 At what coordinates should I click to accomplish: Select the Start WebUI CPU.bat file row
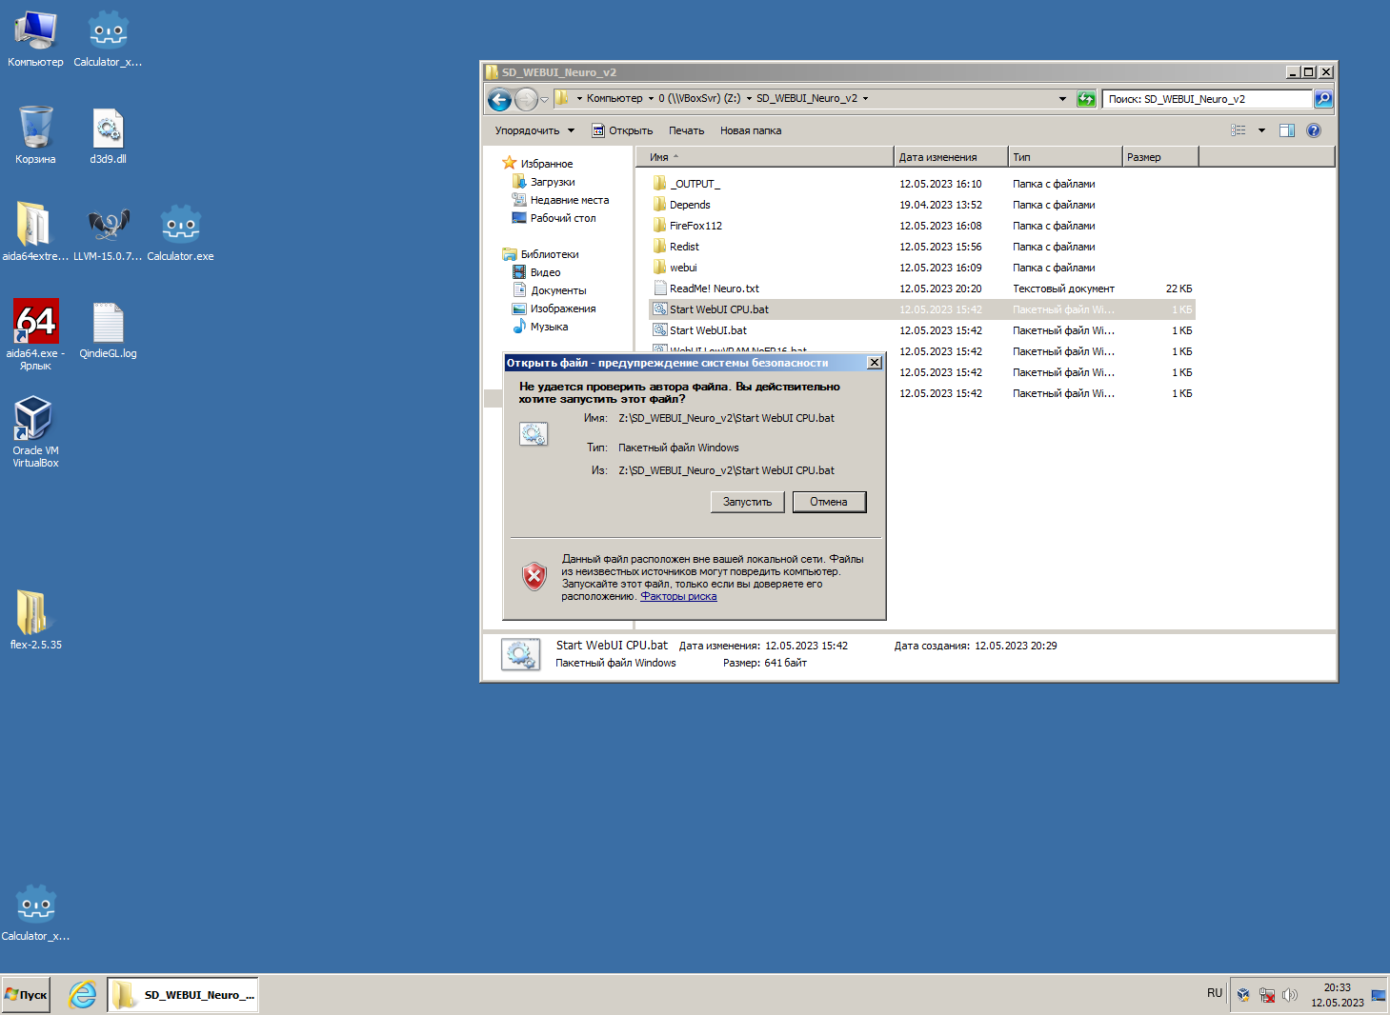pyautogui.click(x=922, y=309)
